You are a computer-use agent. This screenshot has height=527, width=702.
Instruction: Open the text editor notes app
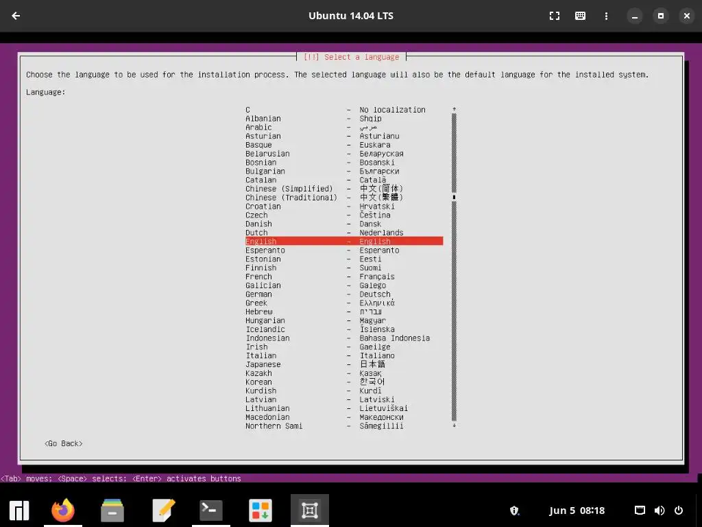click(163, 510)
